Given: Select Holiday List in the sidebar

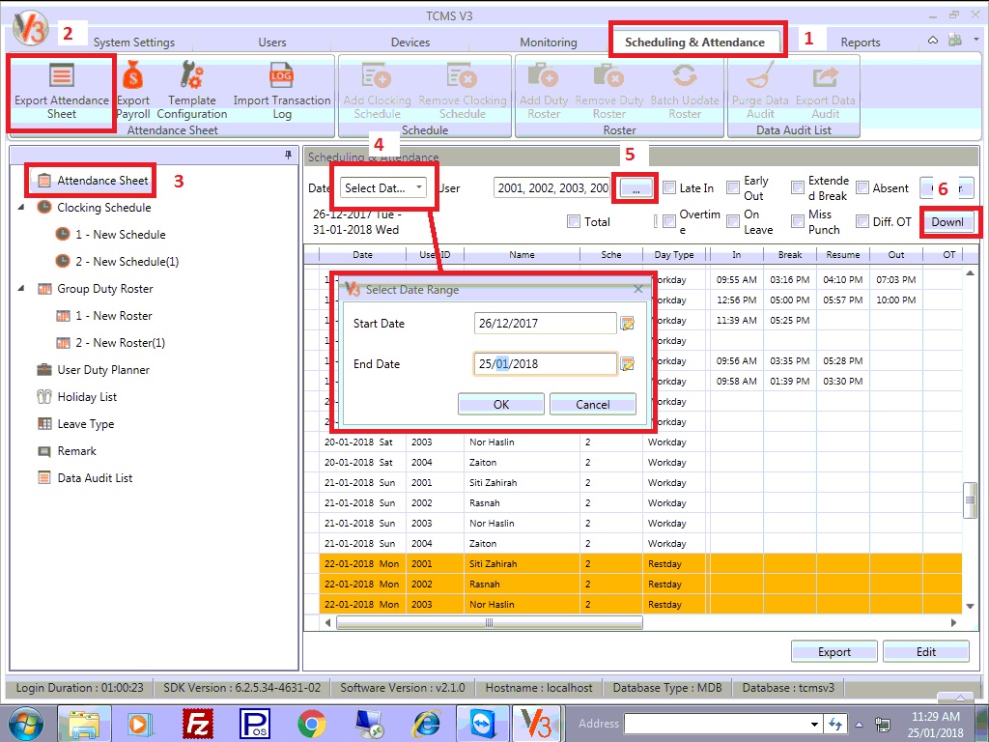Looking at the screenshot, I should [x=86, y=397].
